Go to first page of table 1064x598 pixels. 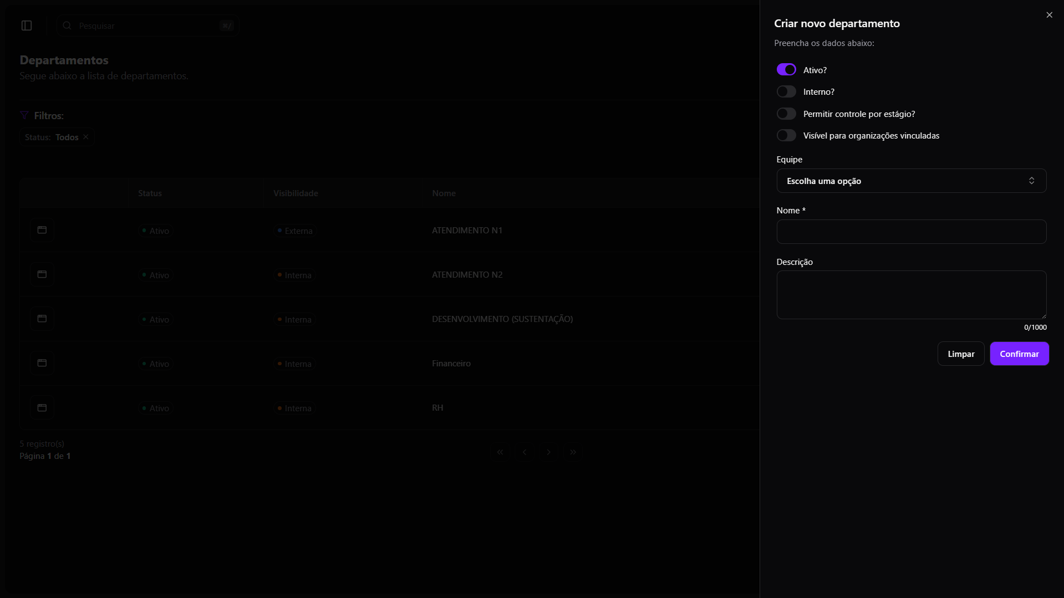[x=500, y=452]
